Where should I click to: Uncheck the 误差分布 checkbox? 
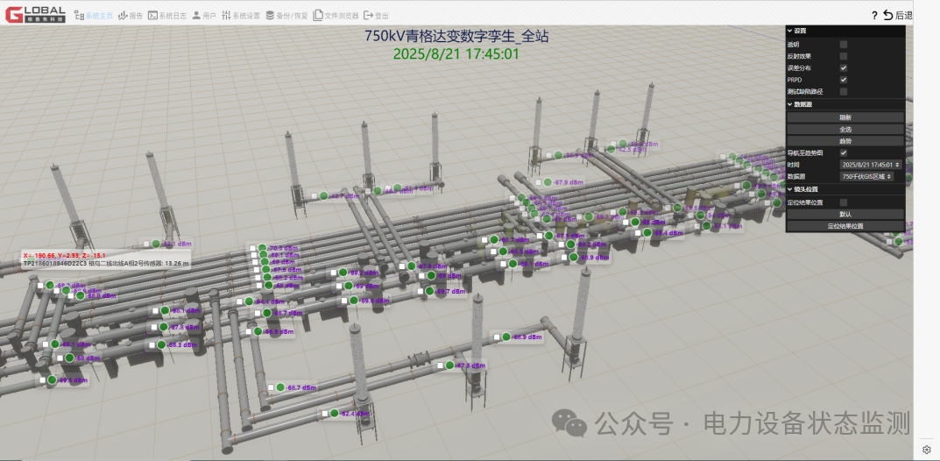pos(844,67)
